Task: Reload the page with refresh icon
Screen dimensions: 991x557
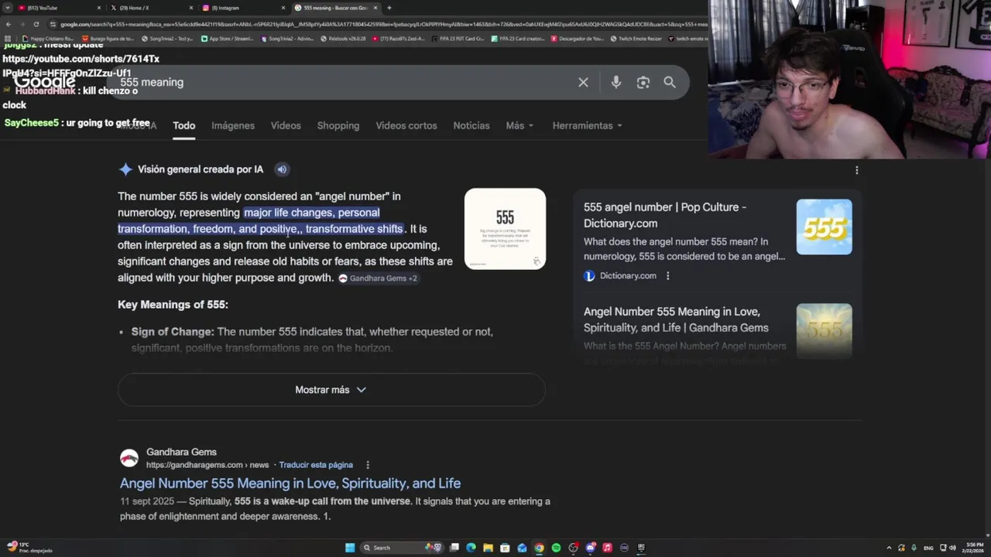Action: [36, 24]
